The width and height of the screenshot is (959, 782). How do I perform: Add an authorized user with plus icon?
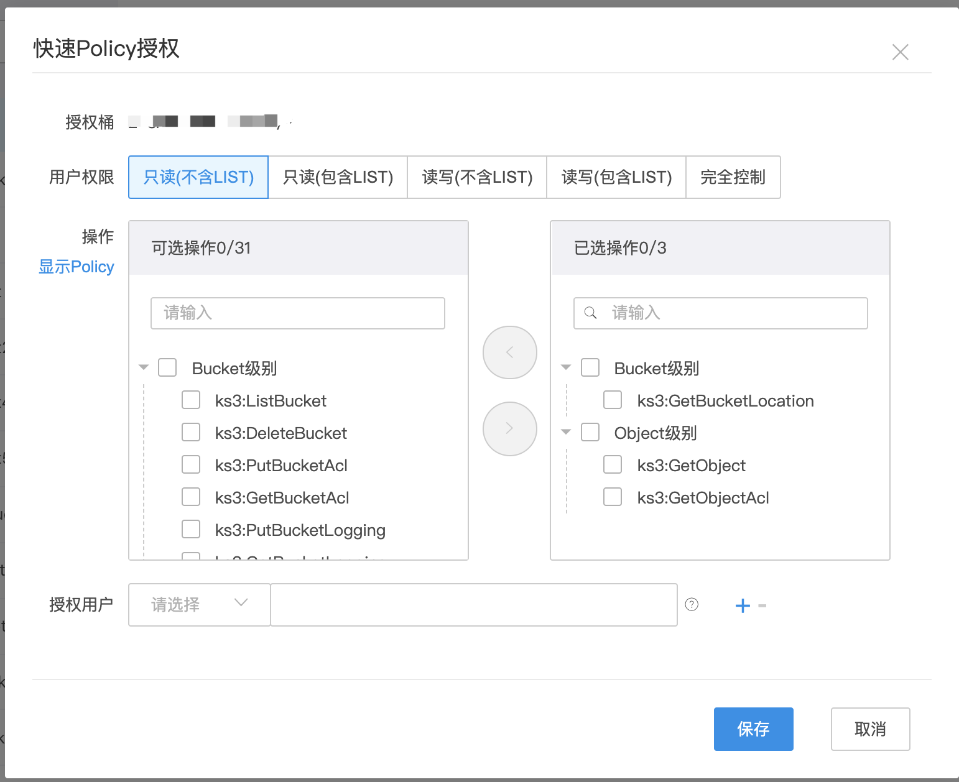[743, 605]
